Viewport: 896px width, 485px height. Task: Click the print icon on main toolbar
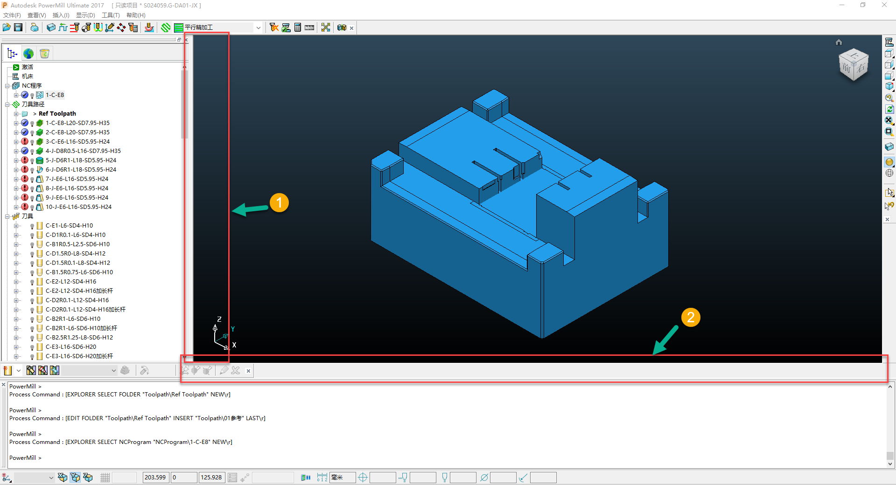(35, 28)
